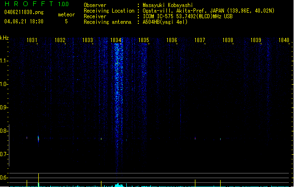294x187 pixels.
Task: Click the 1836 time axis label
Action: (x=172, y=40)
